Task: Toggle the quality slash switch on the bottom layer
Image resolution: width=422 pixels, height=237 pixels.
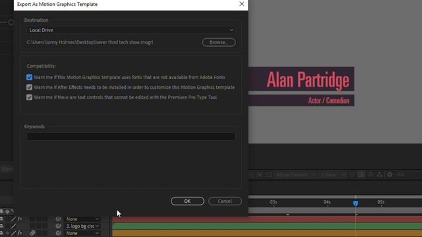Action: [x=13, y=233]
